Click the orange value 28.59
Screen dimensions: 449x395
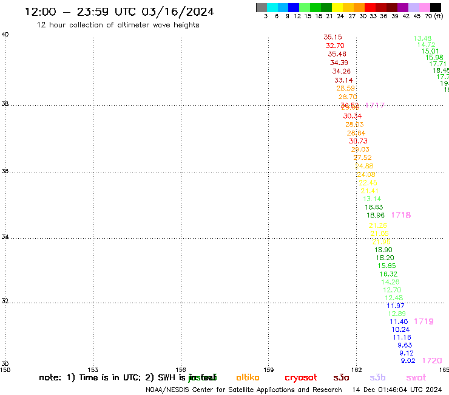pos(346,88)
